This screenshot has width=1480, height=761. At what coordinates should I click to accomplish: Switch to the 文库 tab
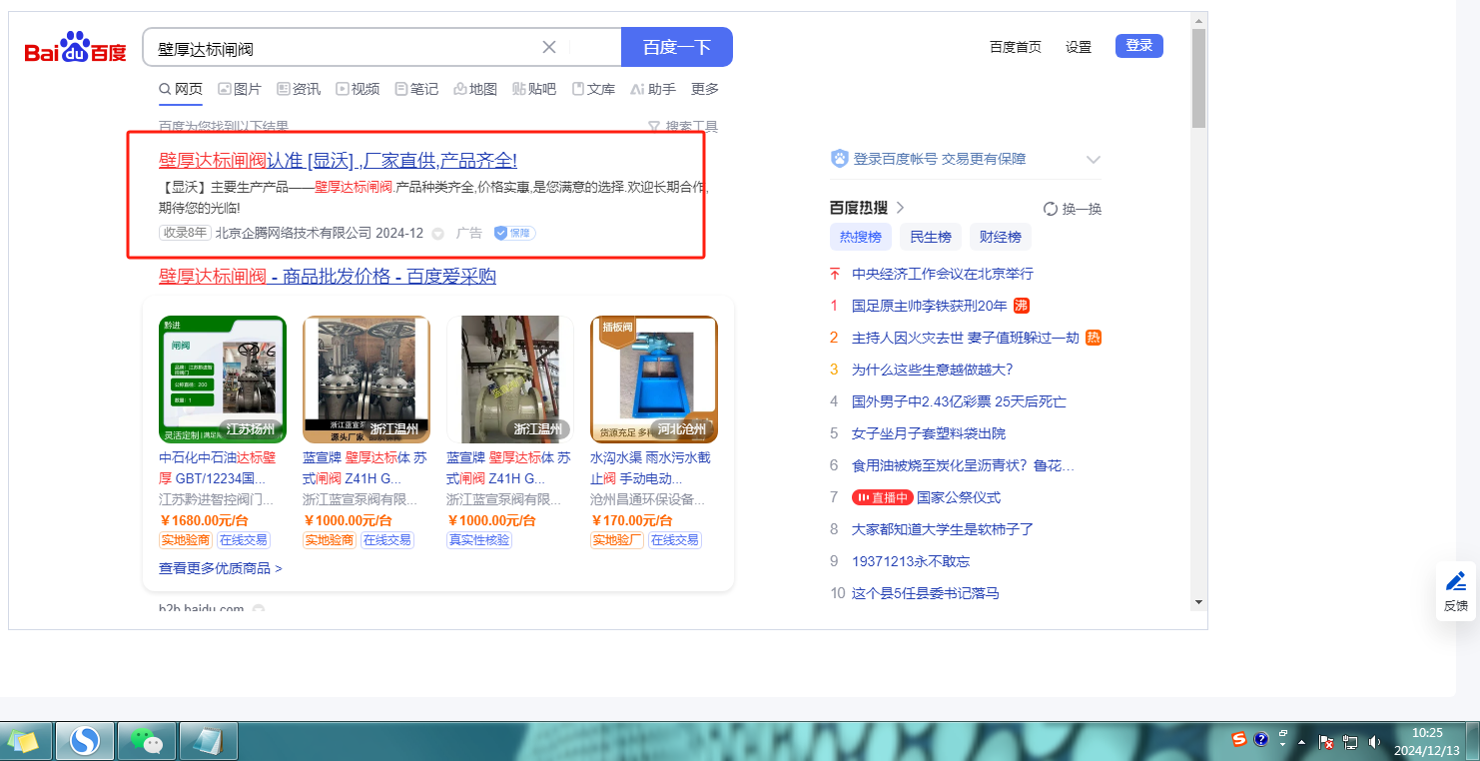click(593, 89)
